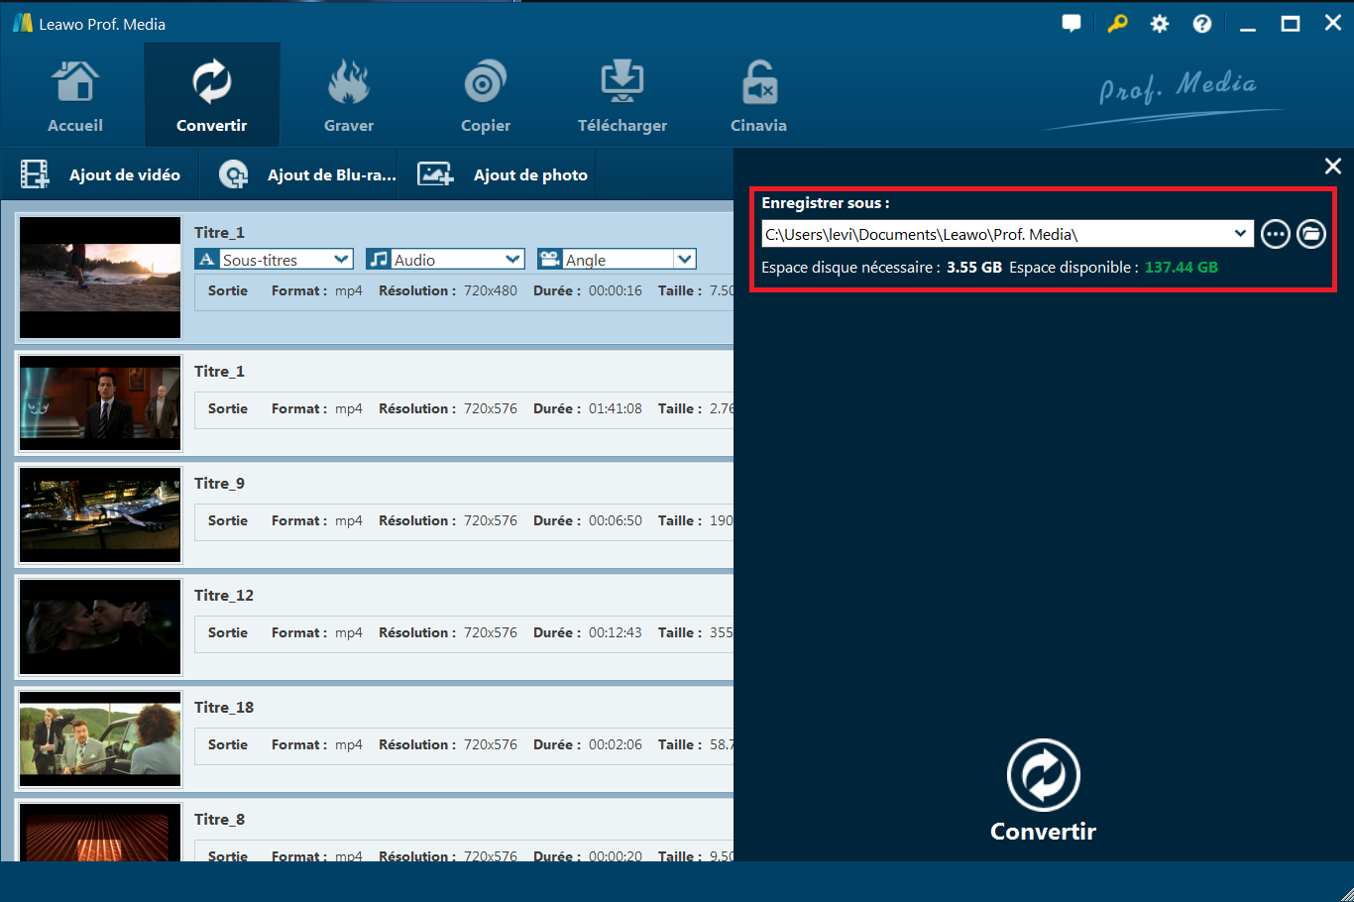Viewport: 1354px width, 902px height.
Task: Open the output folder icon
Action: pyautogui.click(x=1311, y=234)
